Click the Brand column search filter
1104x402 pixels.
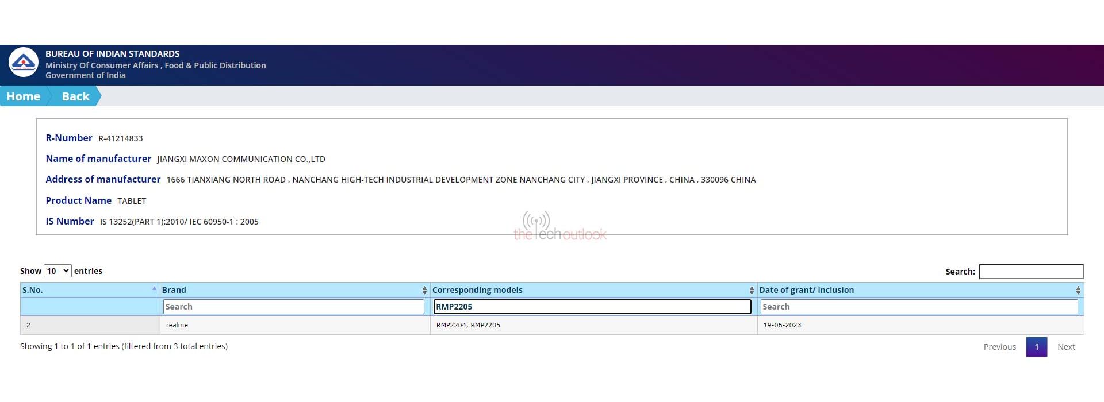(293, 307)
